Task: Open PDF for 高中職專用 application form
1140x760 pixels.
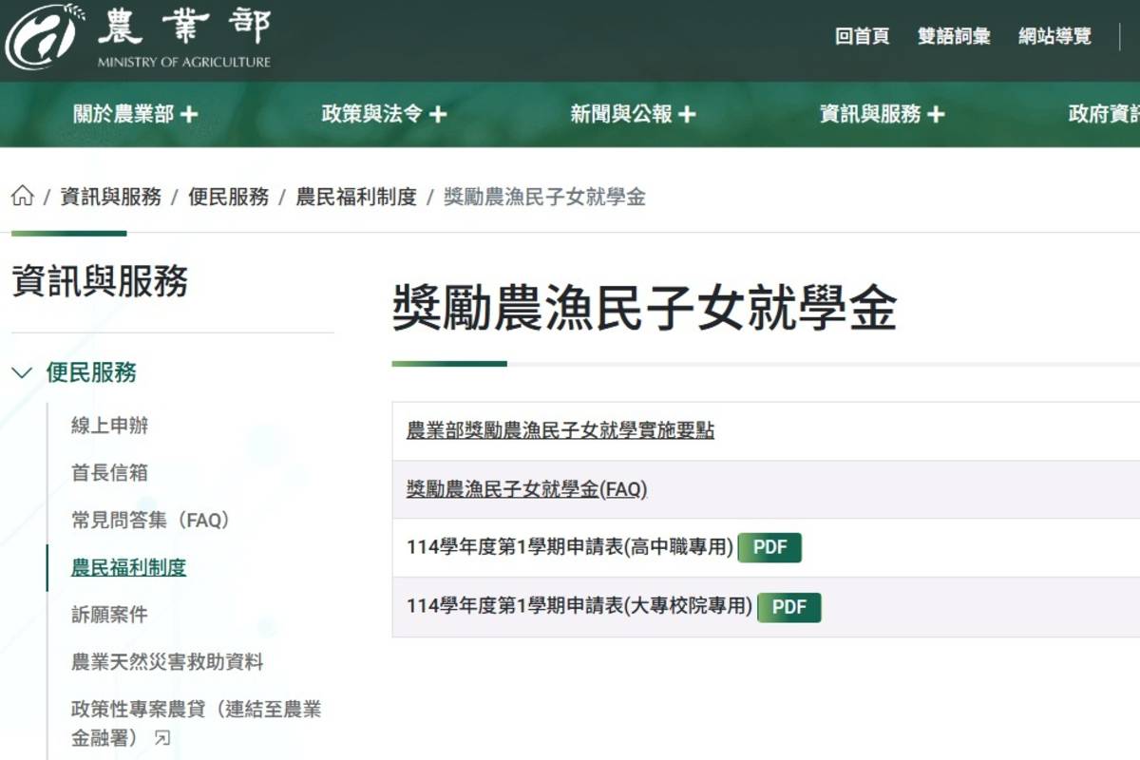Action: tap(769, 548)
